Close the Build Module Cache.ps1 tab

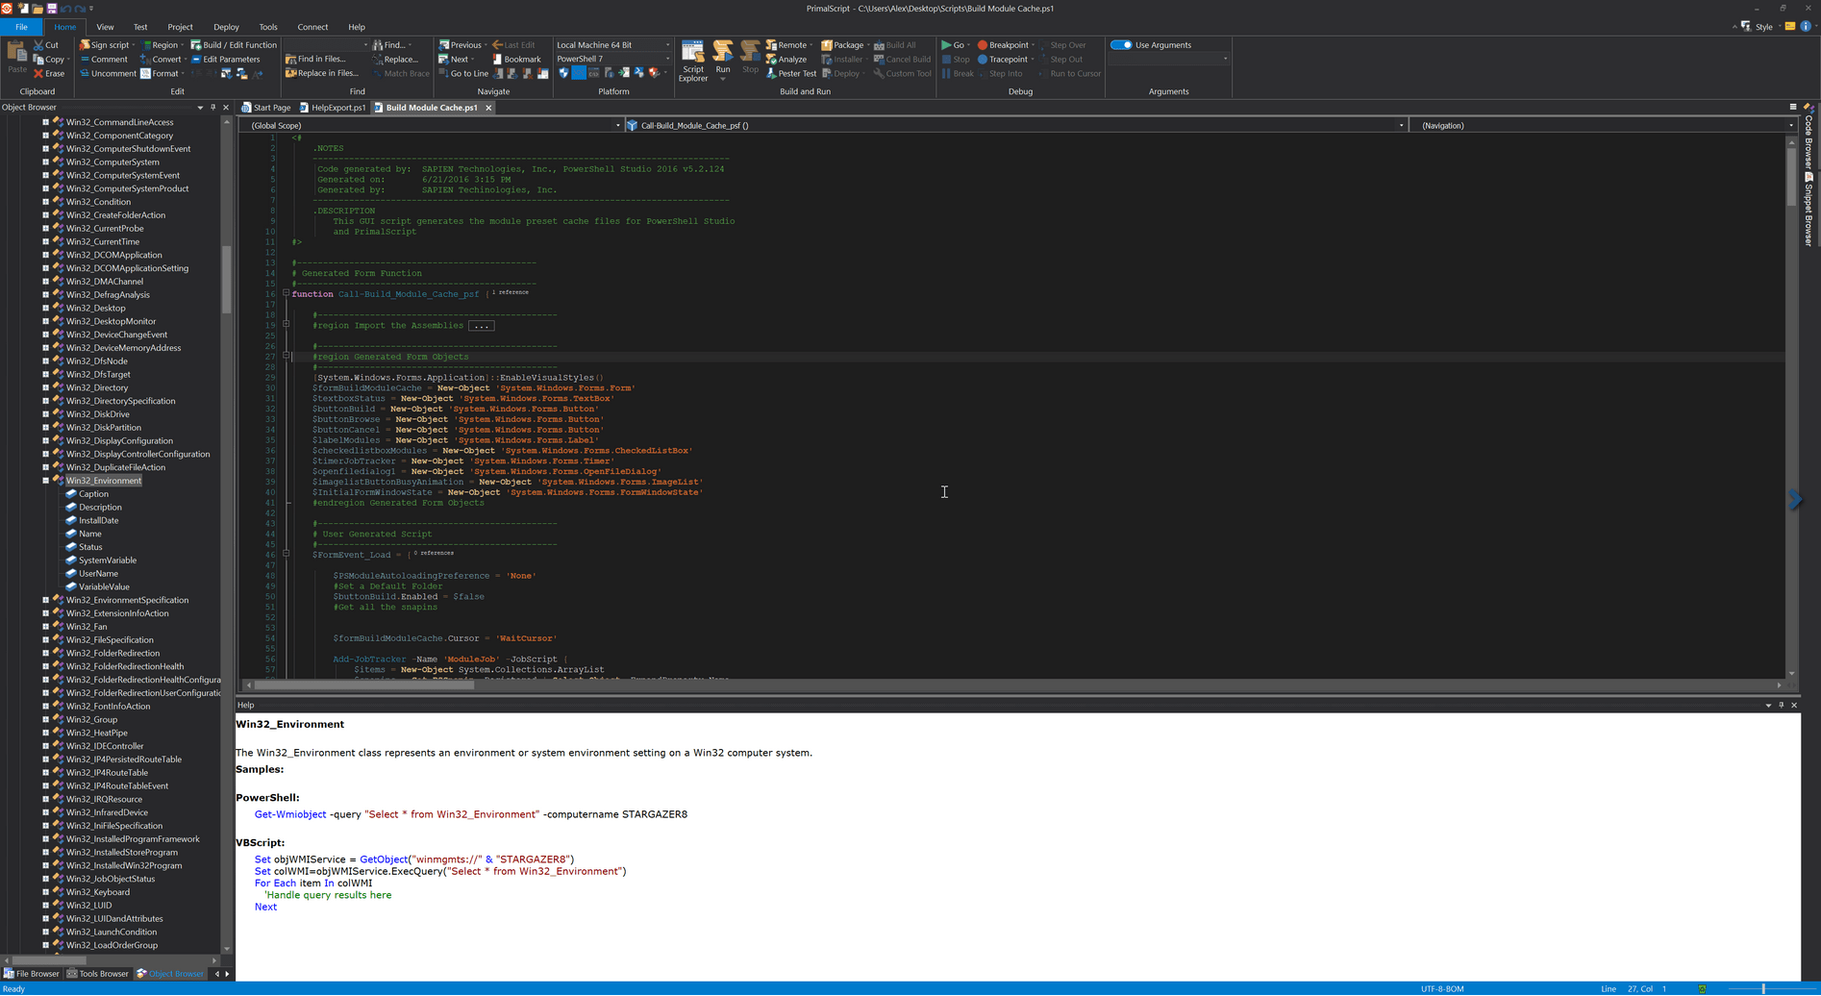pyautogui.click(x=488, y=108)
